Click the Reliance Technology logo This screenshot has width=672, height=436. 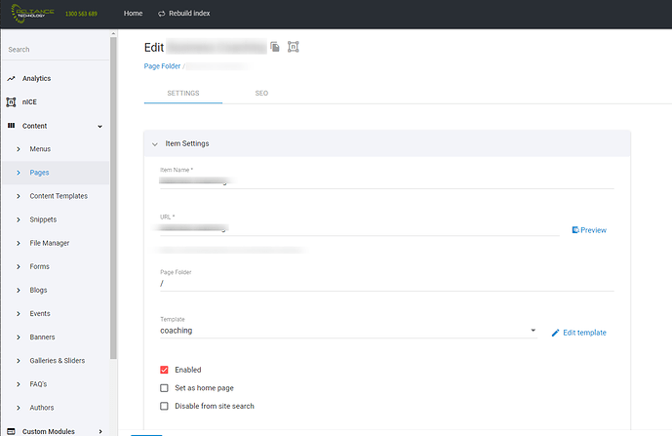click(32, 14)
